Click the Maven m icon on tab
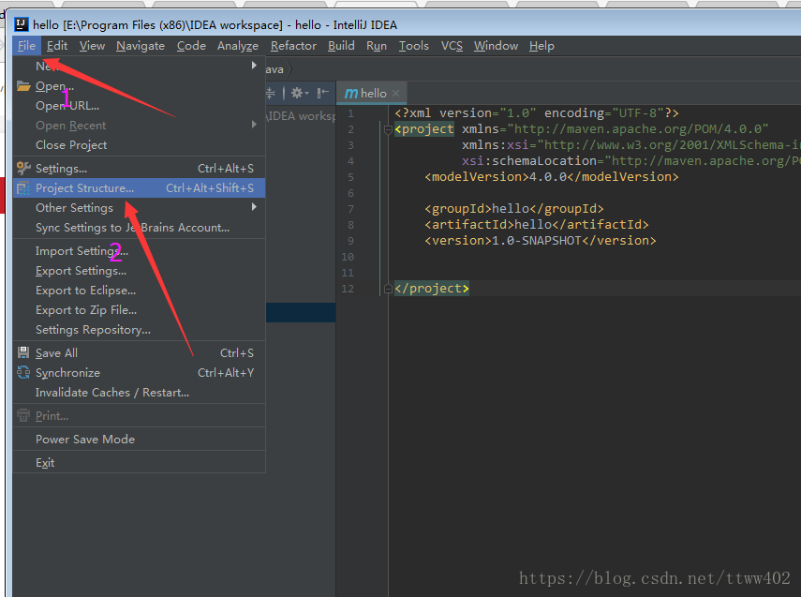Viewport: 801px width, 597px height. (x=351, y=94)
